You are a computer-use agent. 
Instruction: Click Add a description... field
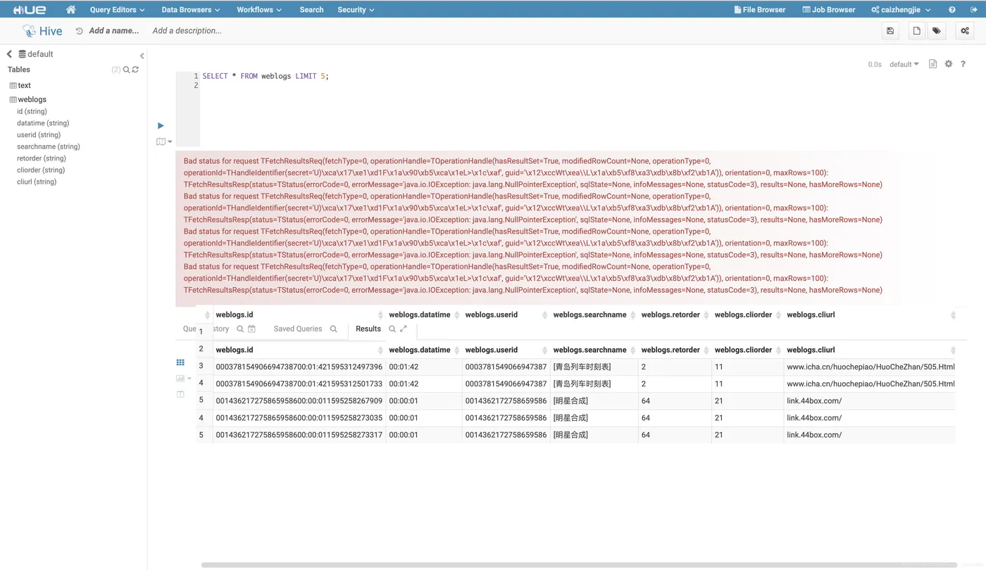[x=187, y=31]
